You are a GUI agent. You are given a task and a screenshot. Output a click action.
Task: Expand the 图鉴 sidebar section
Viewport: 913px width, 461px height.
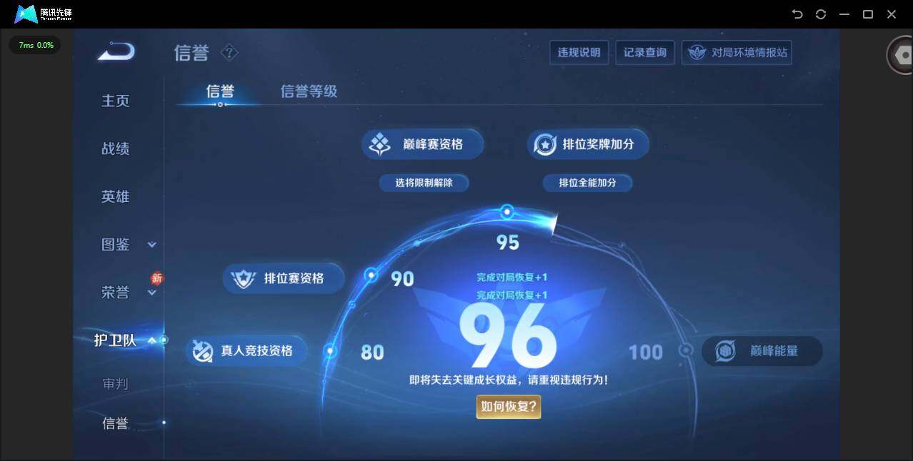coord(152,244)
